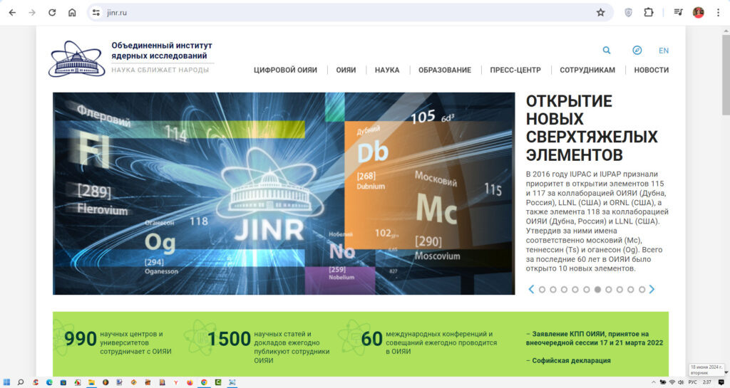Open the ПРЕСС-ЦЕНТР menu item
Viewport: 730px width, 388px height.
point(515,70)
